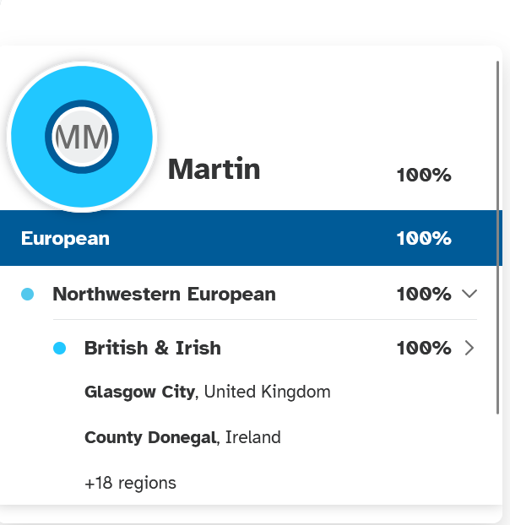Open British & Irish details arrow
This screenshot has height=525, width=510.
[x=469, y=348]
